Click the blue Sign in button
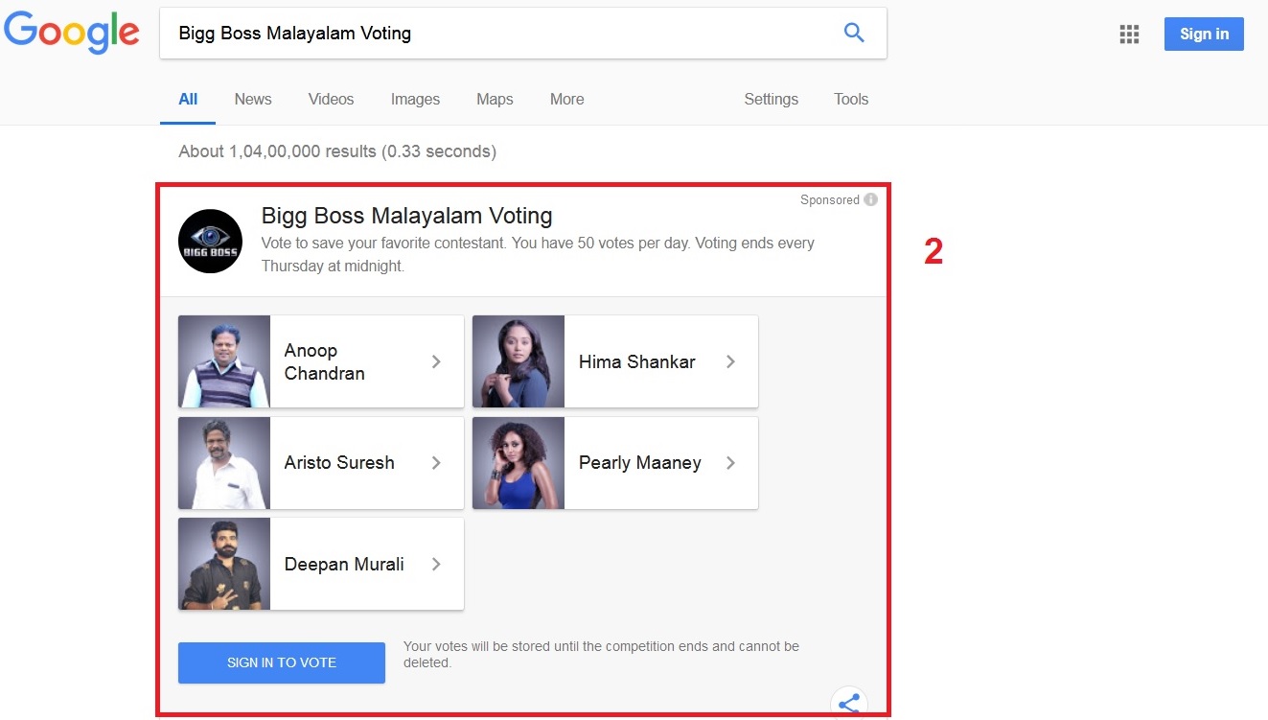The width and height of the screenshot is (1268, 720). click(x=1204, y=34)
